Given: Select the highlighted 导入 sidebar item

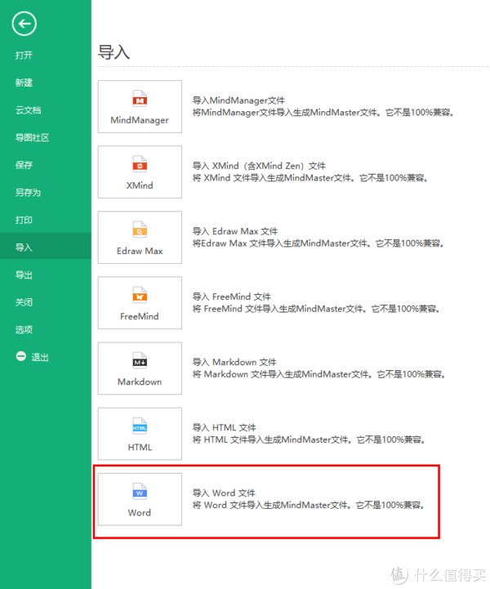Looking at the screenshot, I should (46, 248).
